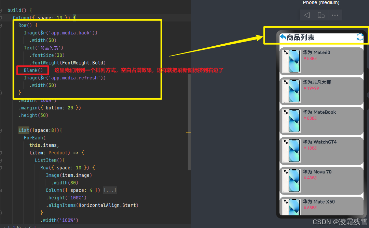
Task: Open the 华为 WatchGT4 product thumbnail
Action: click(x=291, y=151)
